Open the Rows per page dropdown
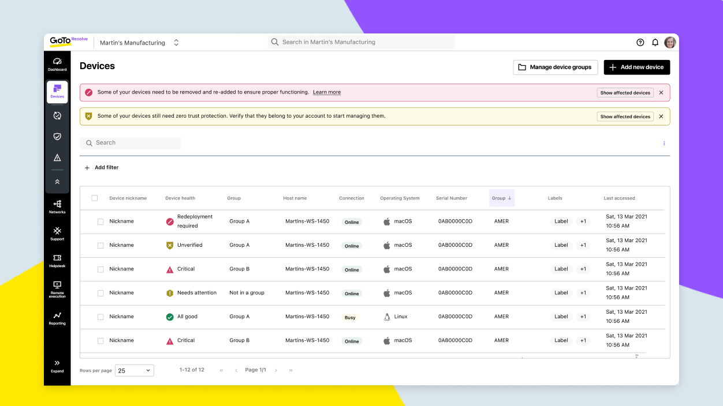Screen dimensions: 723x406 tap(134, 370)
